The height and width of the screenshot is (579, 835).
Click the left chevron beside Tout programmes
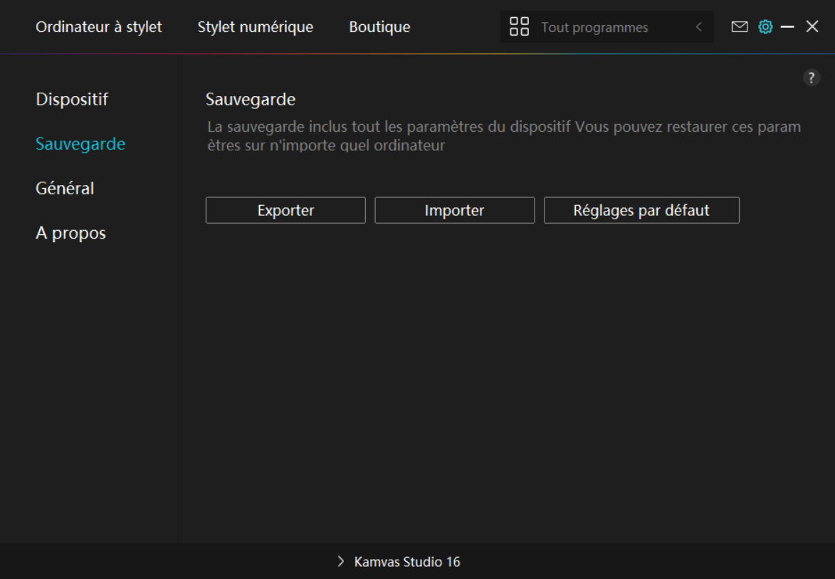[x=698, y=27]
